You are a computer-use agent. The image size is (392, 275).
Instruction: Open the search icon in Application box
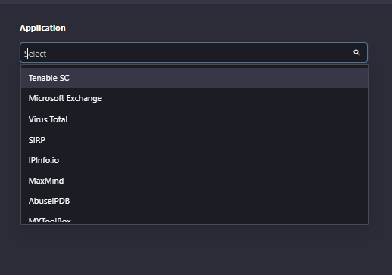(356, 52)
